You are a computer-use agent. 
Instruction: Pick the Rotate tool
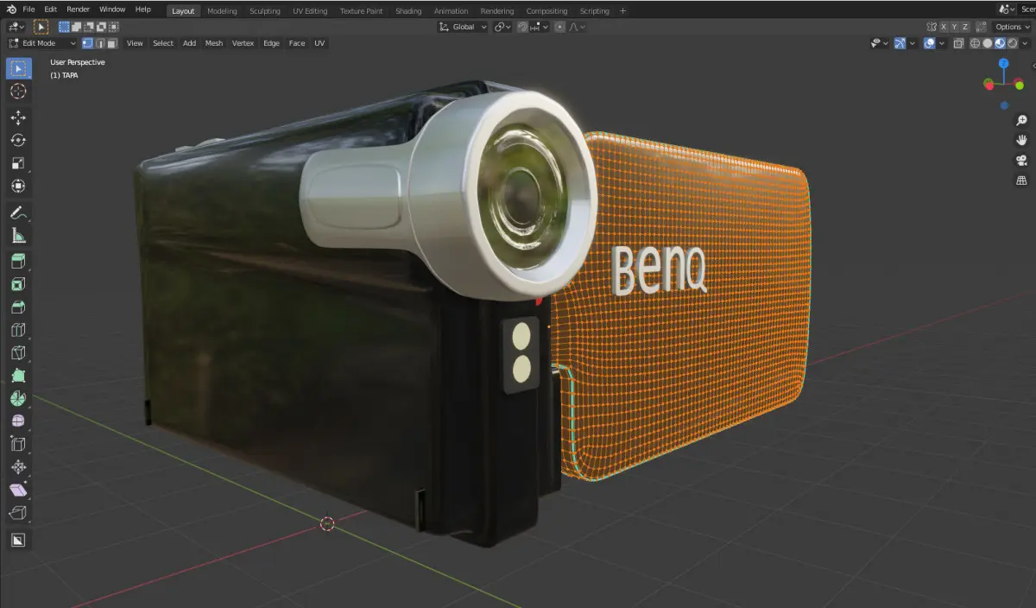coord(18,140)
